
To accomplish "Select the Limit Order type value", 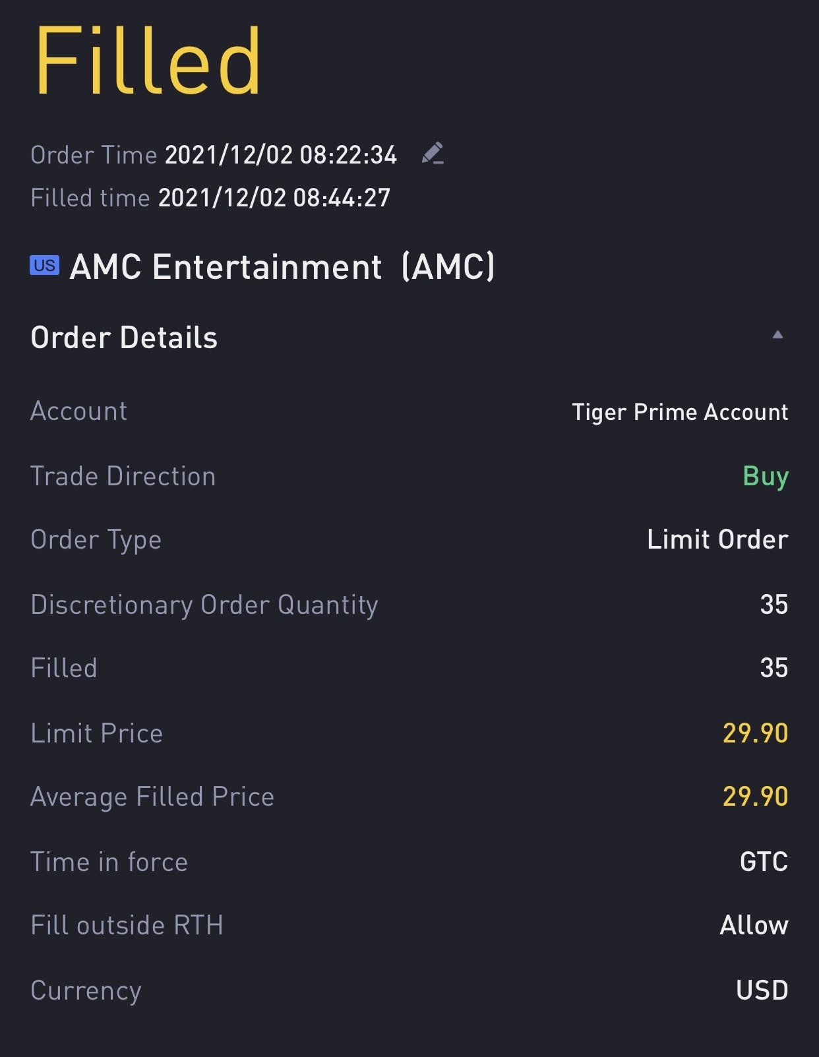I will click(717, 539).
